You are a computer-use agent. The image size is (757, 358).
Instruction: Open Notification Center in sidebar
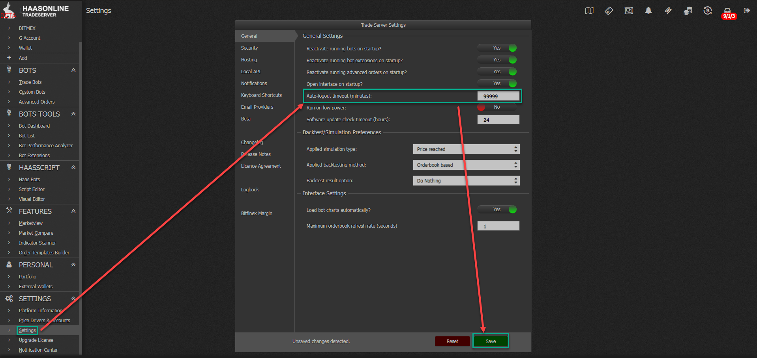coord(38,350)
